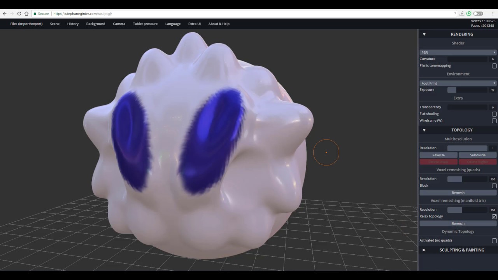
Task: Enable Filmic tonemapping checkbox
Action: point(494,66)
